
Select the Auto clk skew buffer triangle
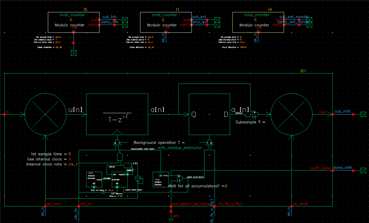(x=103, y=193)
